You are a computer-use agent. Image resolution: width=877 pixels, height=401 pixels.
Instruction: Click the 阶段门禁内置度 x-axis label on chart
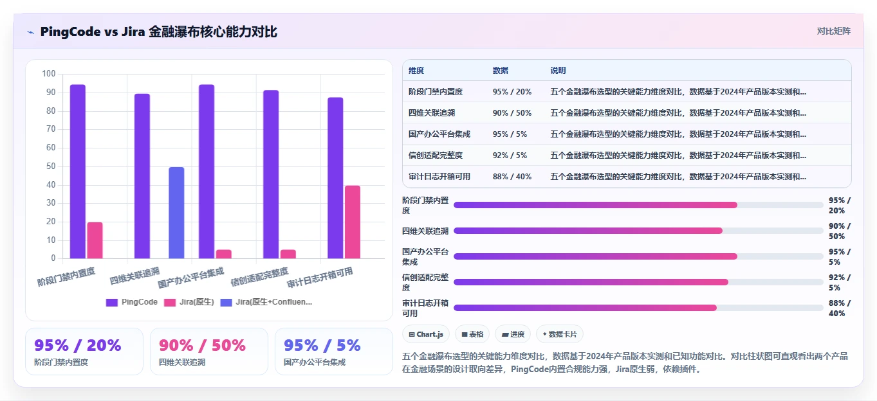pos(66,277)
